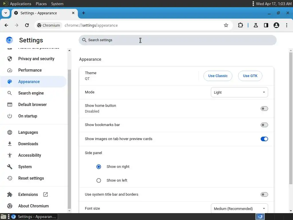Click the Accessibility figure icon
The image size is (293, 220).
(10, 155)
